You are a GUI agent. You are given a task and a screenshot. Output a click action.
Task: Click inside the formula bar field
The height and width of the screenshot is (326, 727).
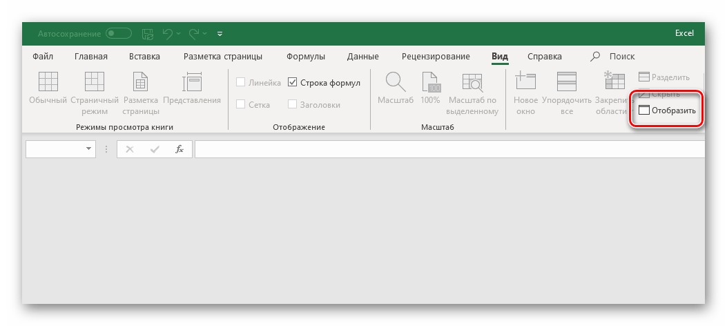[449, 149]
